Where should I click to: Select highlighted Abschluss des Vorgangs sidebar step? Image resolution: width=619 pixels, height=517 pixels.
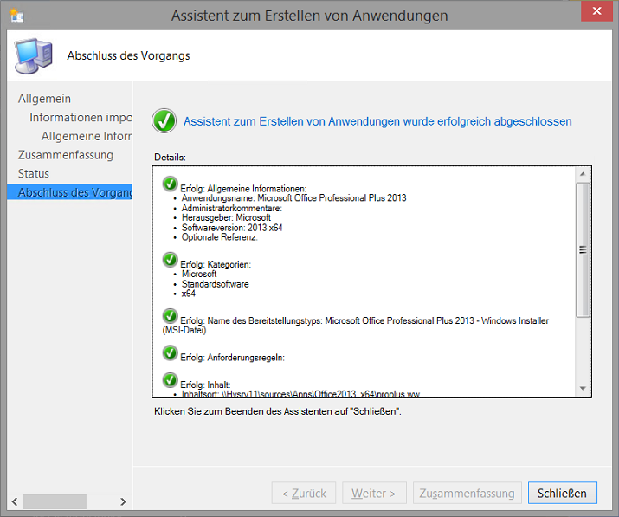tap(69, 192)
